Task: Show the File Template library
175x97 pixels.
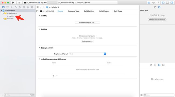Action: point(151,65)
